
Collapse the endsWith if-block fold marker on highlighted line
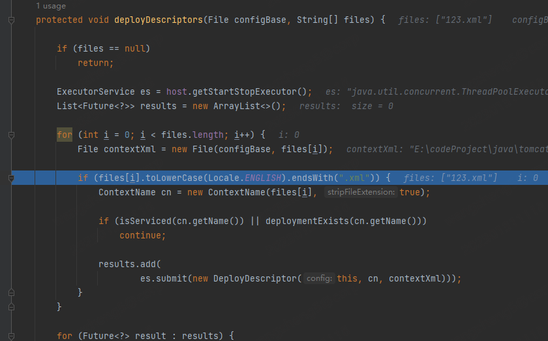[11, 178]
